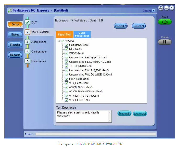Click the TekExpress logo icon in title bar
The image size is (178, 152).
(10, 11)
